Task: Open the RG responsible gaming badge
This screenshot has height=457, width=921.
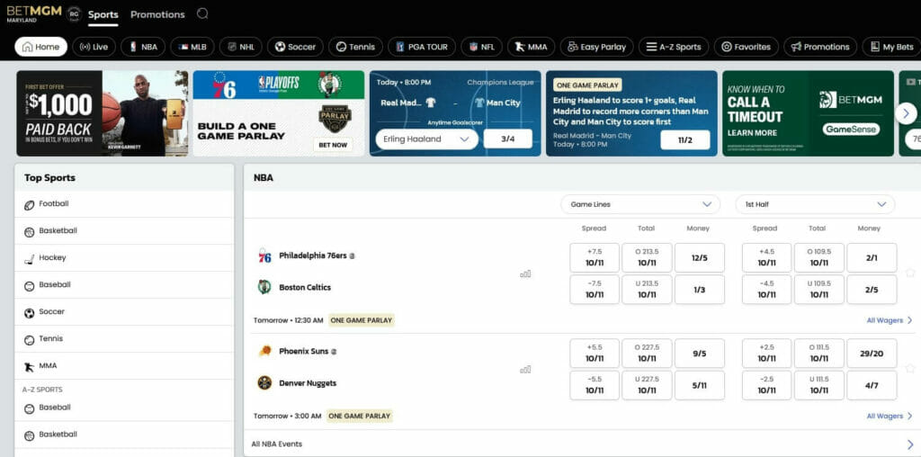Action: (x=74, y=13)
